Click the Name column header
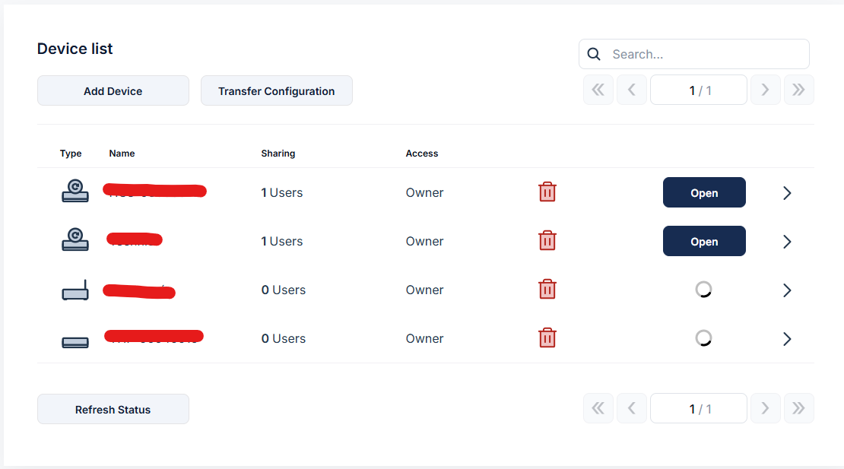 [x=122, y=154]
